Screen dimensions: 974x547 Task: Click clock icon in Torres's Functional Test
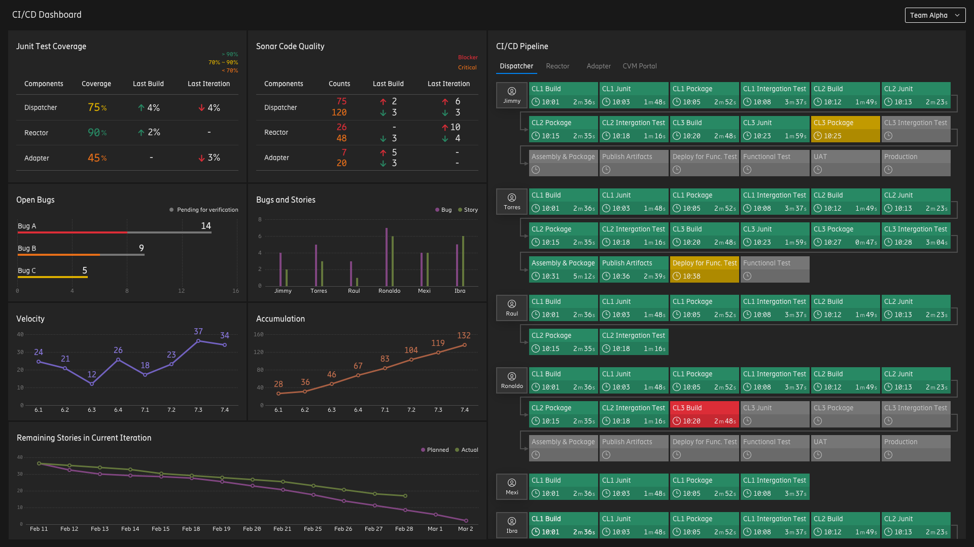[747, 276]
